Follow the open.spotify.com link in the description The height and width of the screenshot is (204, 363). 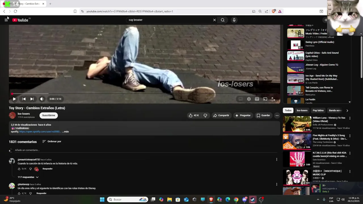coord(40,131)
